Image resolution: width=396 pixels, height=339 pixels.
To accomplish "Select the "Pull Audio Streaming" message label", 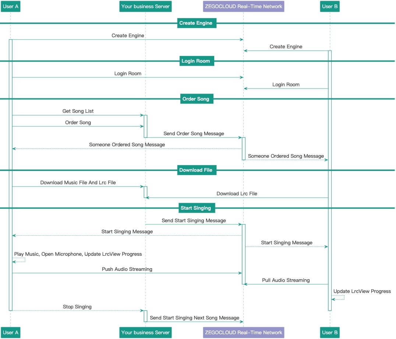I will click(x=286, y=280).
